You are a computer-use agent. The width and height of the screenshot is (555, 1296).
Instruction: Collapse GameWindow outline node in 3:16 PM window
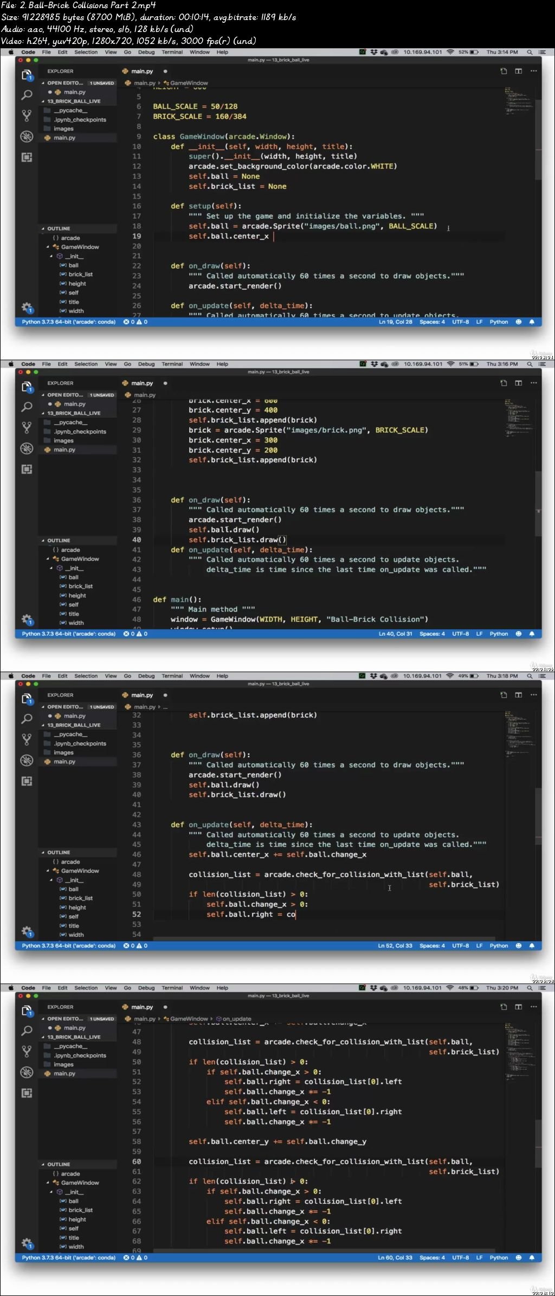(48, 559)
